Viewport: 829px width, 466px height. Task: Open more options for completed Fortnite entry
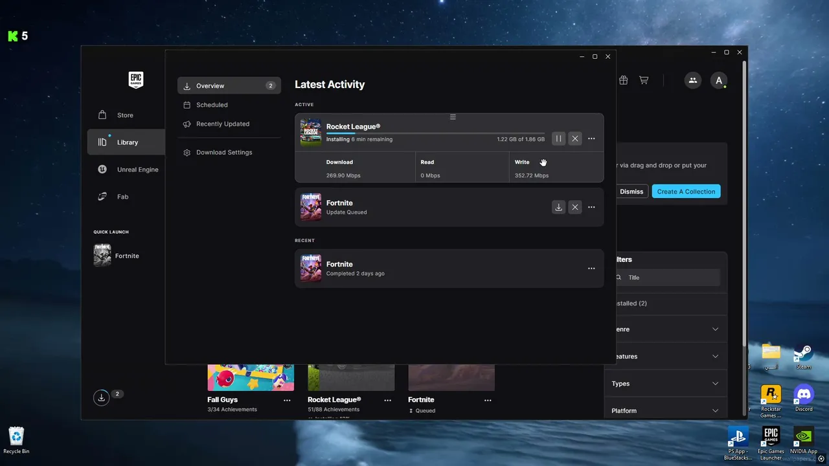pos(591,269)
